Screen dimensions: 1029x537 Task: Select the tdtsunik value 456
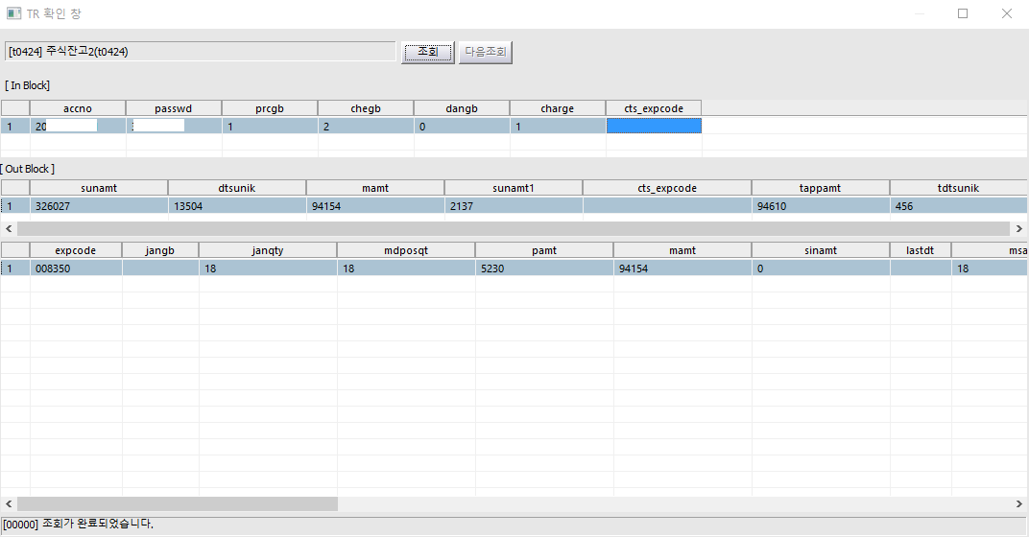point(959,206)
